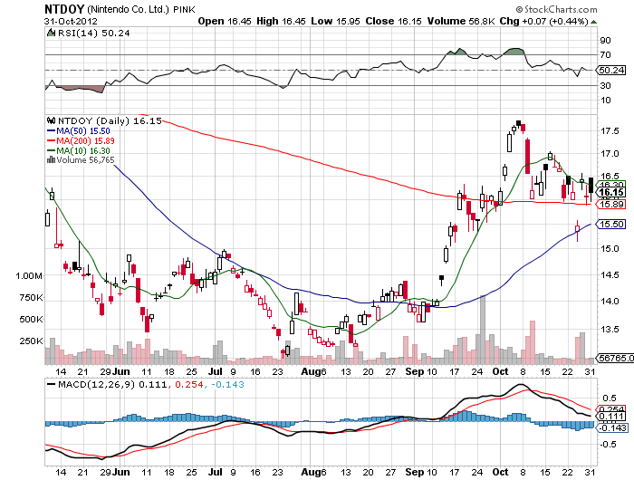This screenshot has width=634, height=480.
Task: Click the RSI '70' level label
Action: click(x=605, y=54)
